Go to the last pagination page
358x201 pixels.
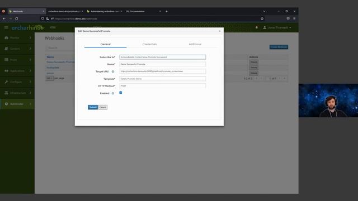[x=285, y=78]
